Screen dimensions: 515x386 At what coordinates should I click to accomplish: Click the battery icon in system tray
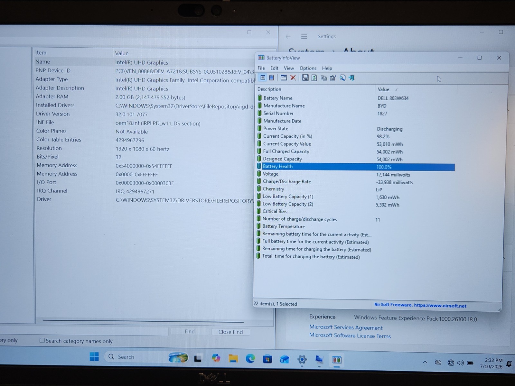click(x=470, y=363)
